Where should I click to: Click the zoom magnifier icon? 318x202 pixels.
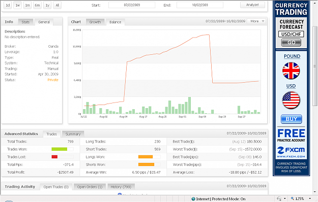tap(293, 199)
